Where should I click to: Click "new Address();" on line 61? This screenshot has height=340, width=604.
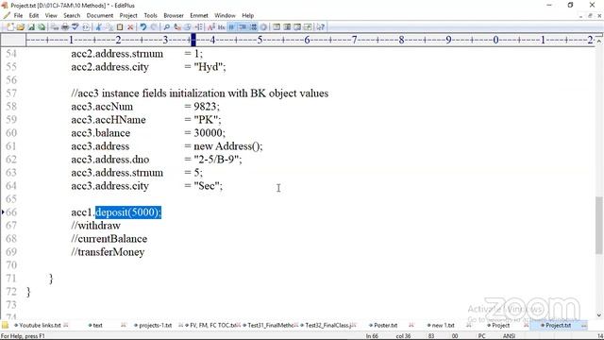point(228,146)
